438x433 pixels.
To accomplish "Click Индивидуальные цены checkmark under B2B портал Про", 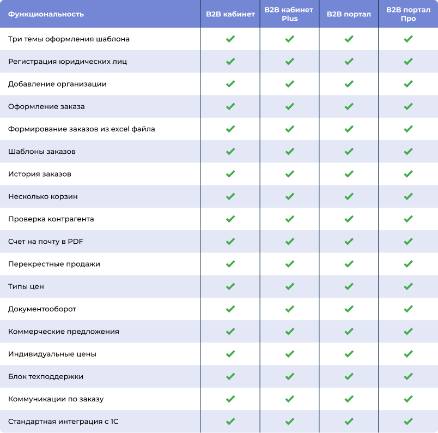I will (408, 354).
